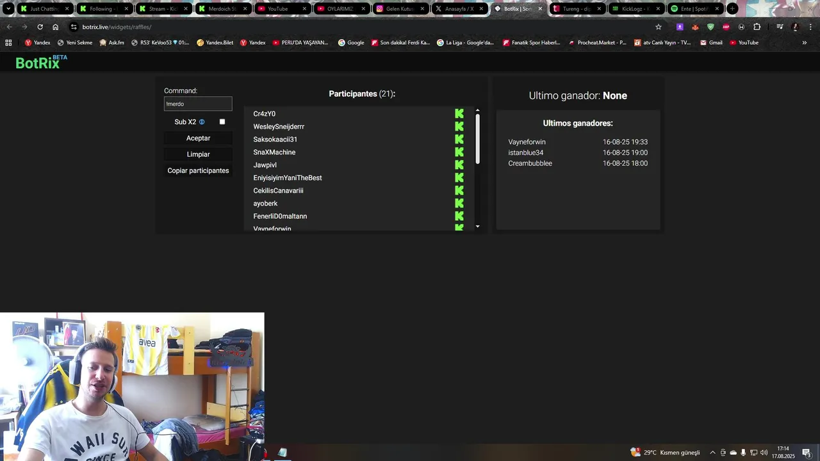Open the La Liga Google bookmark
Image resolution: width=820 pixels, height=461 pixels.
tap(465, 42)
